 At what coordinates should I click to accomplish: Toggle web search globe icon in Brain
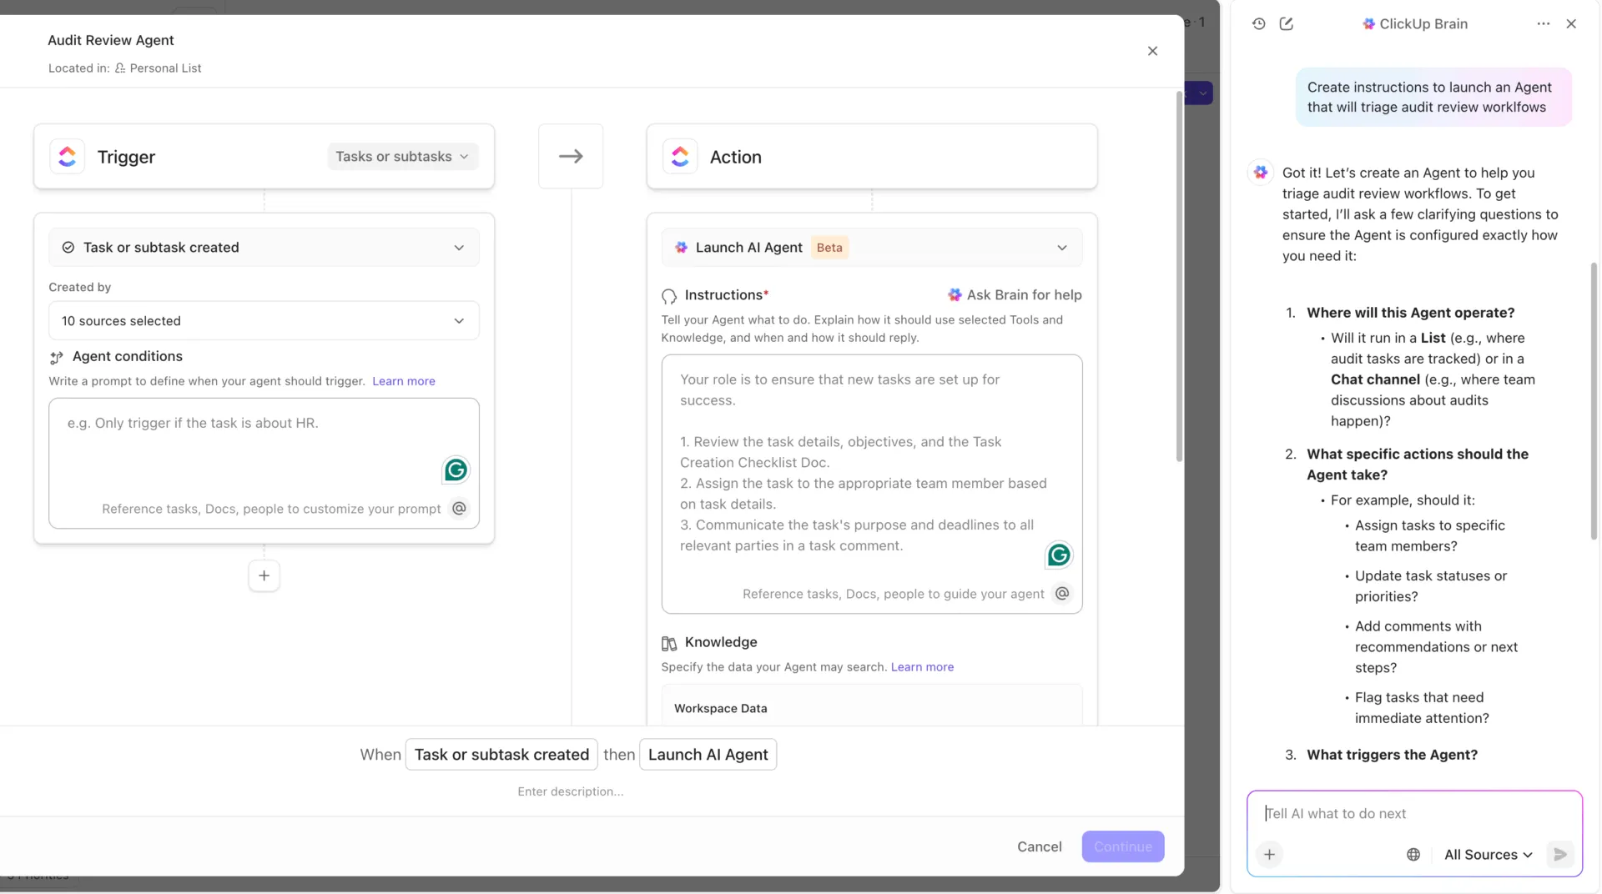point(1413,855)
